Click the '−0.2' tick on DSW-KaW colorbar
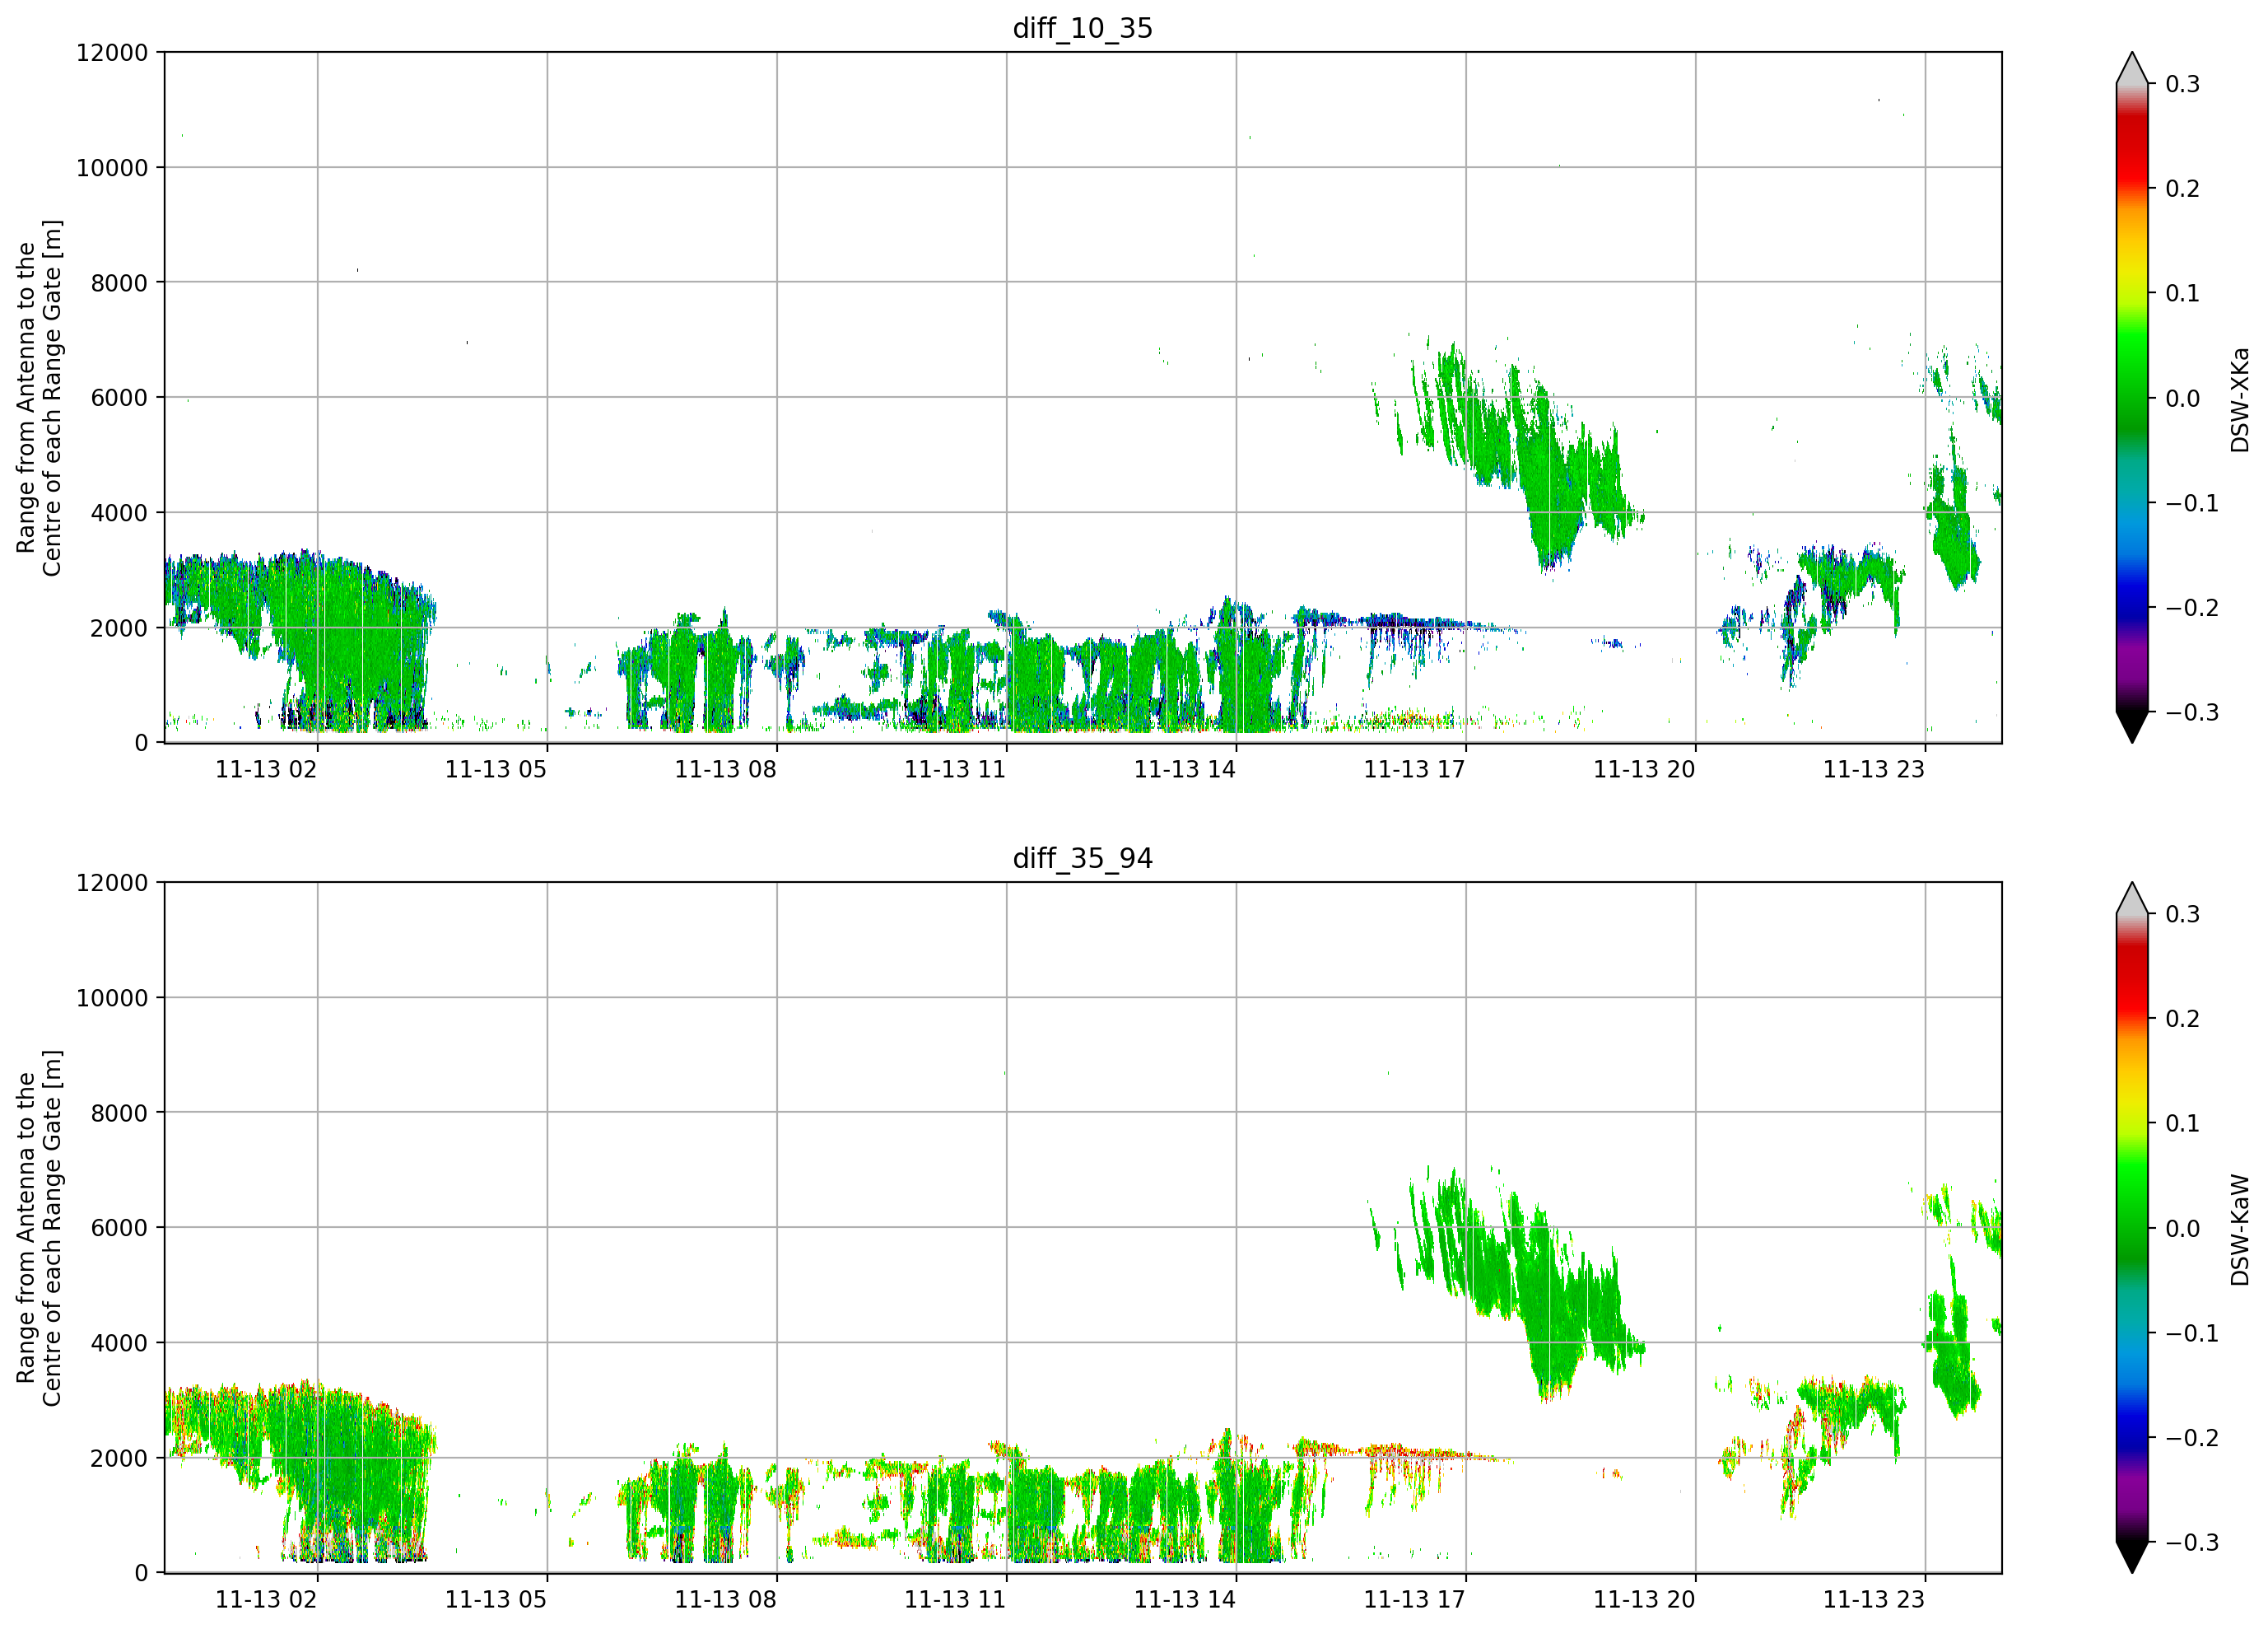Screen dimensions: 2268x1629 coord(2192,1438)
